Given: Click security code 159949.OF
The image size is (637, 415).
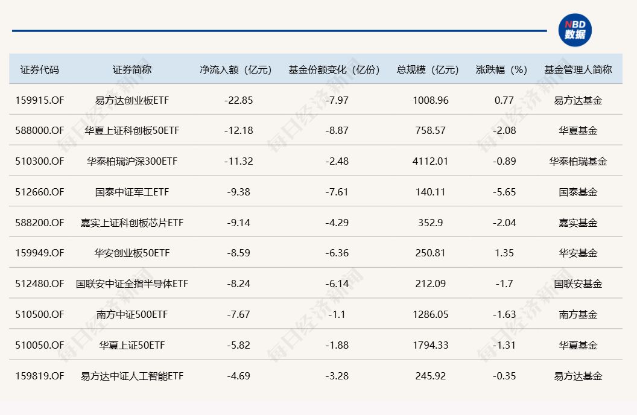Looking at the screenshot, I should 40,253.
